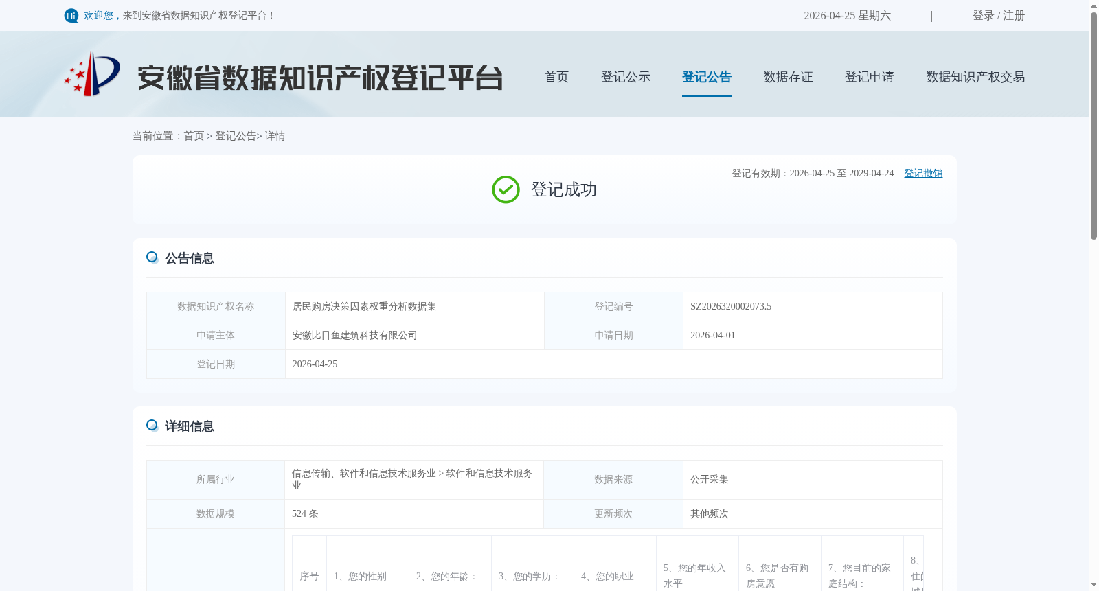Click the 更新频次 label cell
1099x591 pixels.
(613, 514)
